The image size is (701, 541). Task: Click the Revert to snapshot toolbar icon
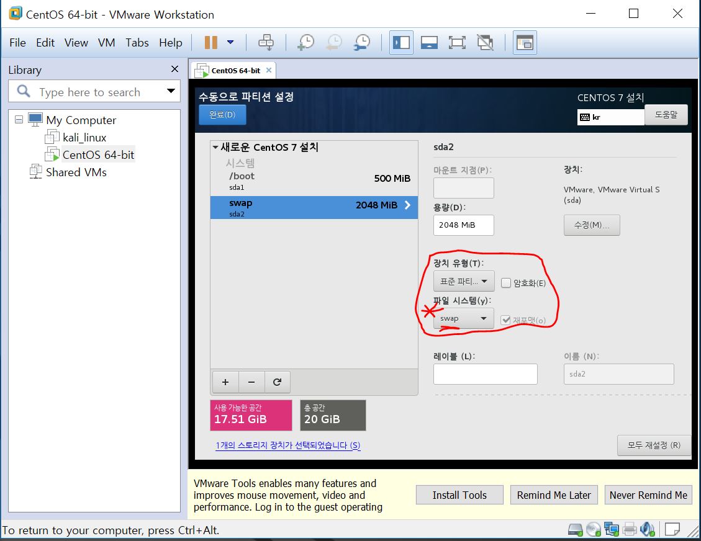click(x=334, y=42)
